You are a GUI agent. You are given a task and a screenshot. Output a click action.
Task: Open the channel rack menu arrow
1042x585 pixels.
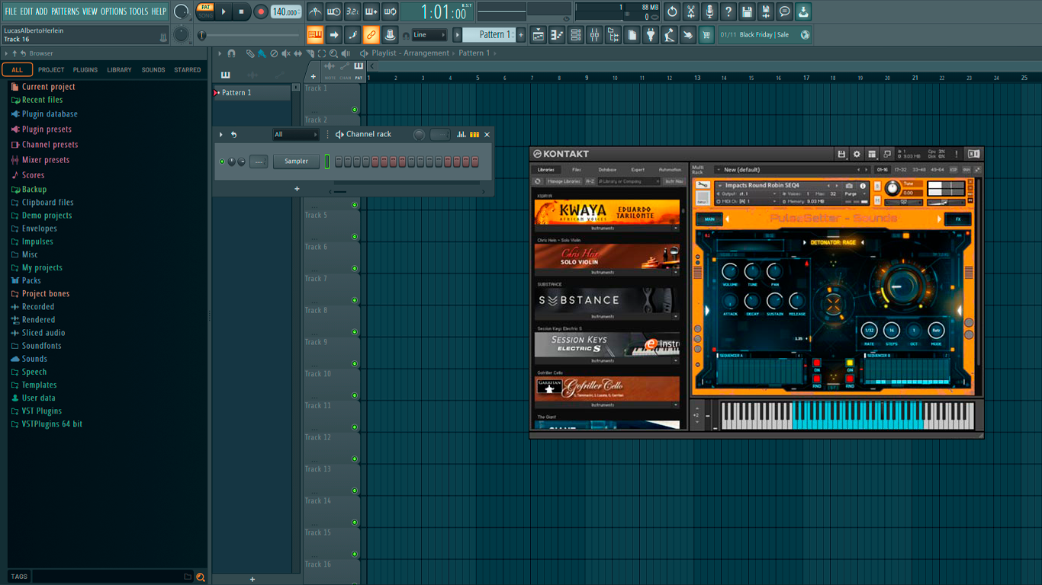click(x=221, y=135)
